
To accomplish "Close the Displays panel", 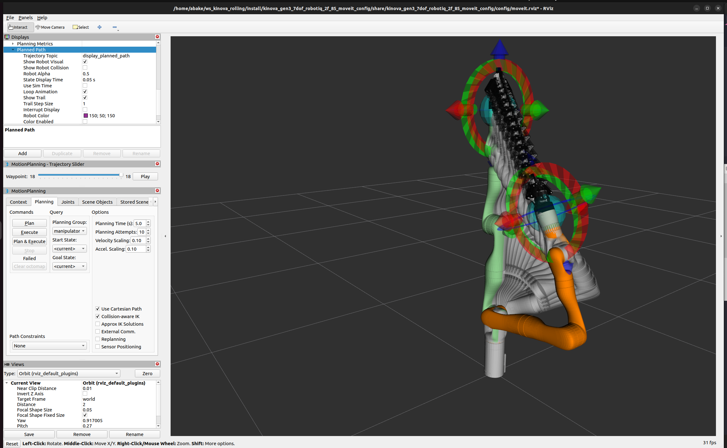I will 157,37.
